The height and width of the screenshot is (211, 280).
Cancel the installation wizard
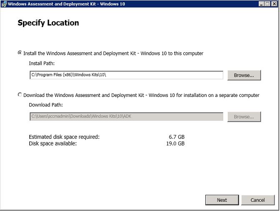coord(257,200)
